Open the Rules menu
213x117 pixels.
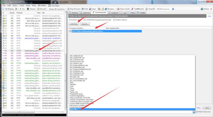[x=15, y=6]
